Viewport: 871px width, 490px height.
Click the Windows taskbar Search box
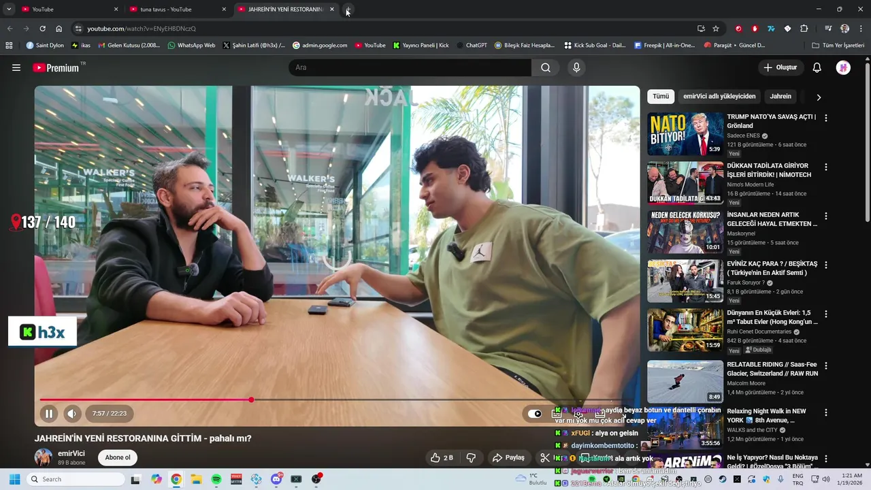(76, 479)
